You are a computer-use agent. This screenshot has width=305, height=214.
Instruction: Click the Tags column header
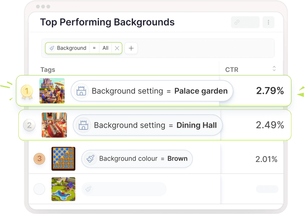48,69
